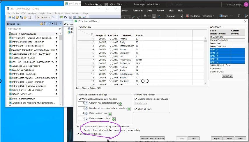Click green plus beside Data starts on column
Viewport: 249px width, 142px height.
click(114, 119)
